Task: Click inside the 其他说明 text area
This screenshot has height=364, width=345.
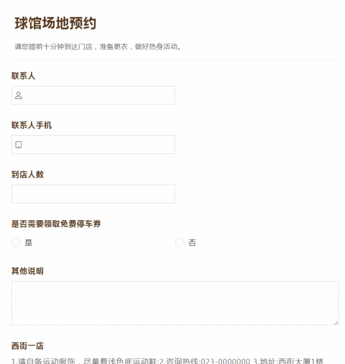Action: click(x=175, y=303)
